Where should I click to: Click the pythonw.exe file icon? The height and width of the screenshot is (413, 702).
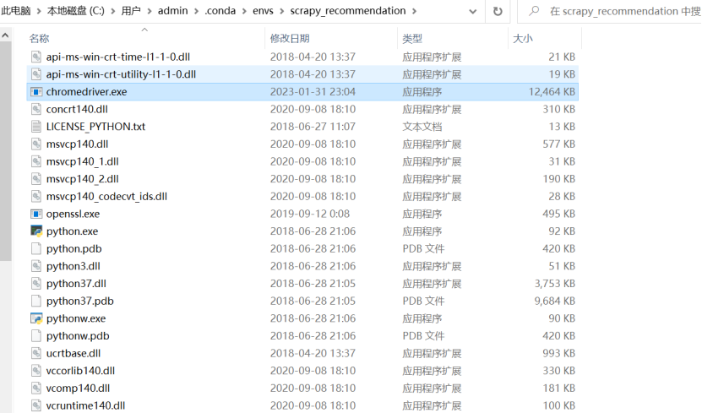[36, 318]
